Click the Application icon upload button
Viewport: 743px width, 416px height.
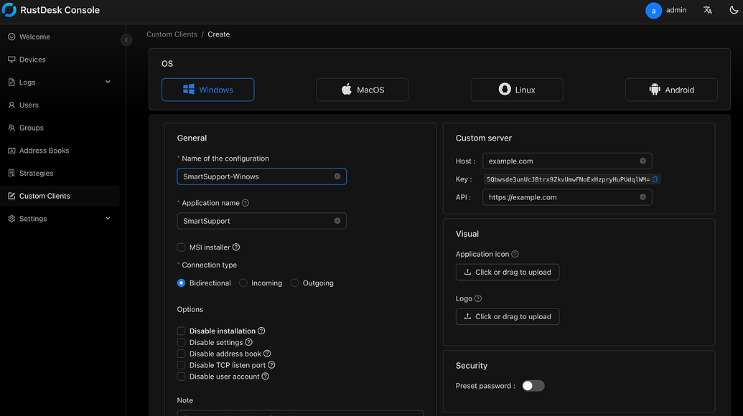[x=507, y=272]
